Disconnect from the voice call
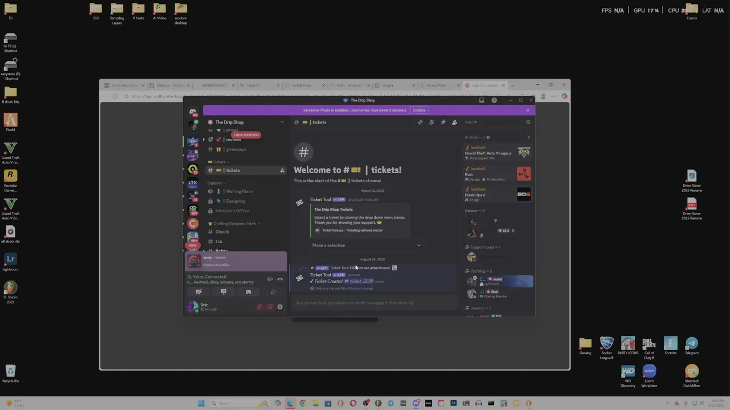 280,280
